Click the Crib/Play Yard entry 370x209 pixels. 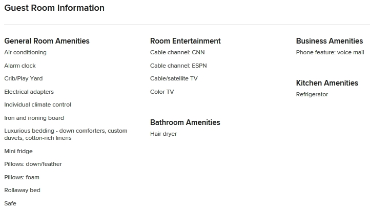[24, 78]
